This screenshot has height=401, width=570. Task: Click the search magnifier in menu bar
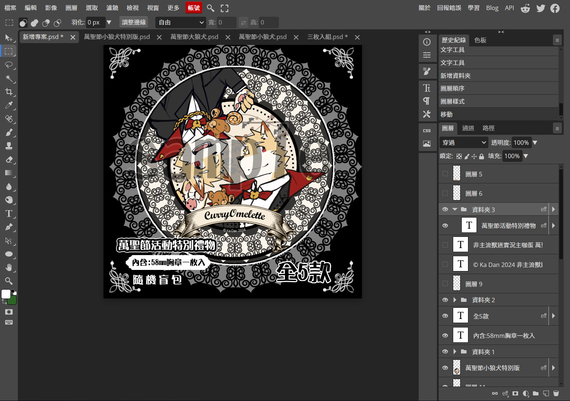[210, 8]
